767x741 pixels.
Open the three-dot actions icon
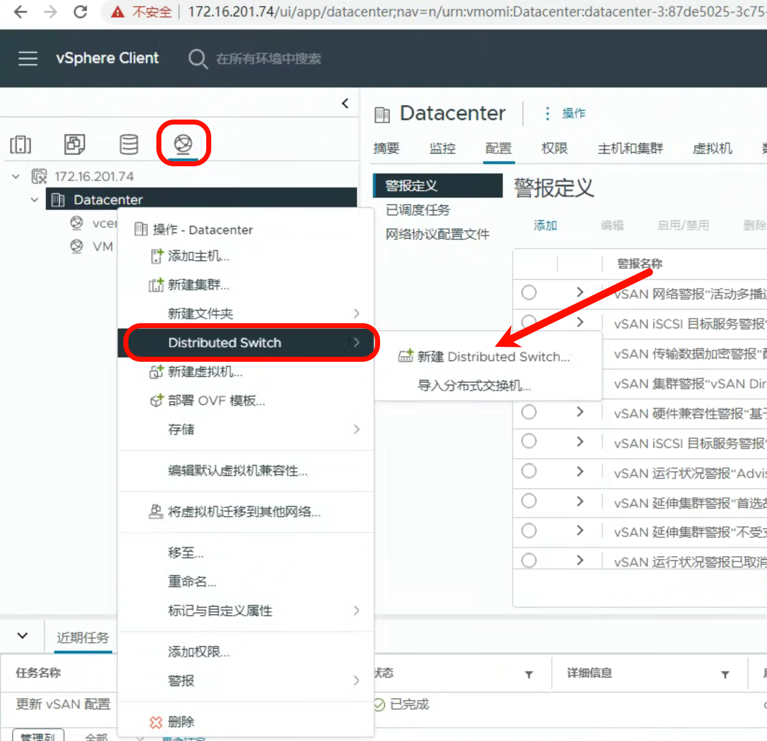547,113
